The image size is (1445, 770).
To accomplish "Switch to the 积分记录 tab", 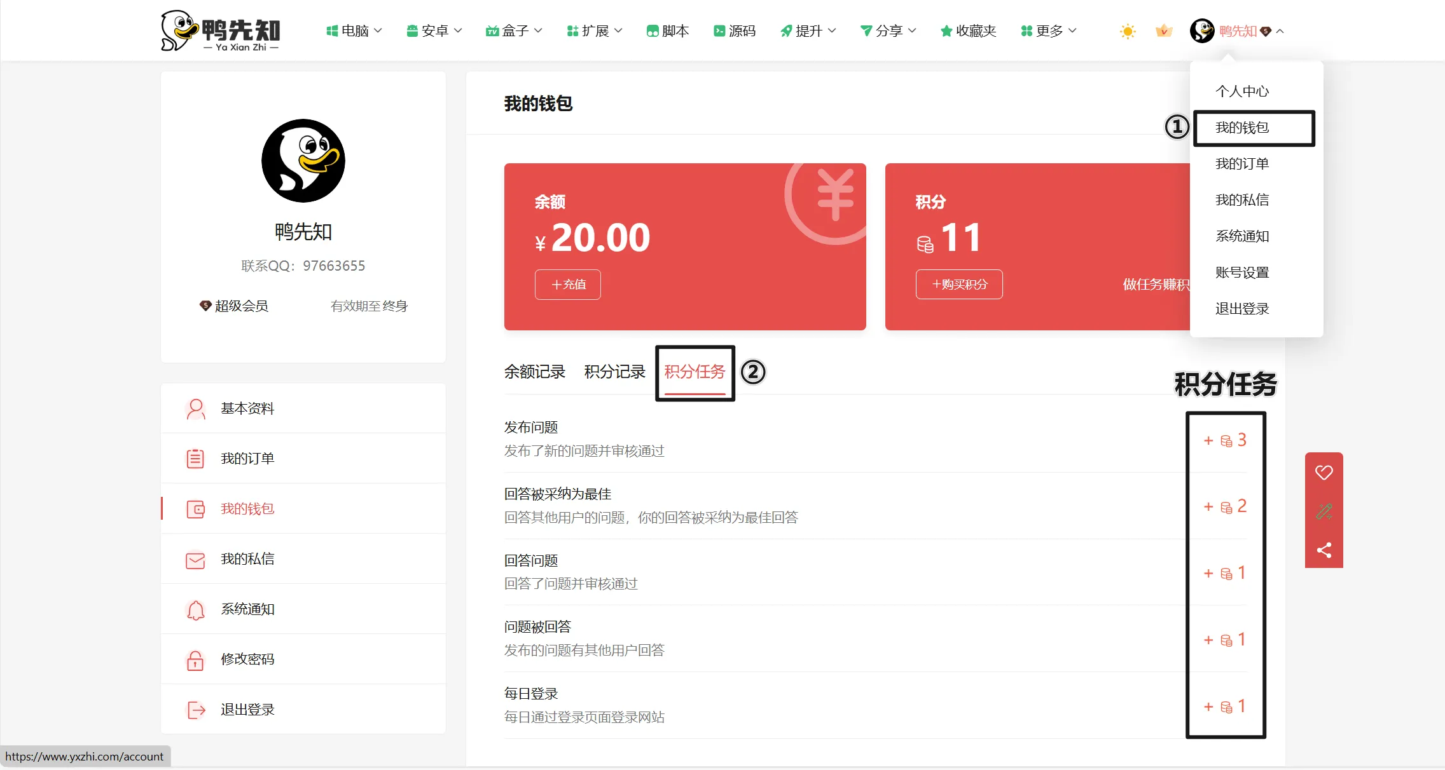I will [x=615, y=372].
